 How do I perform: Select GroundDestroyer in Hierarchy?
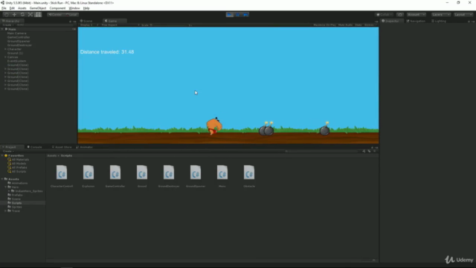coord(20,45)
